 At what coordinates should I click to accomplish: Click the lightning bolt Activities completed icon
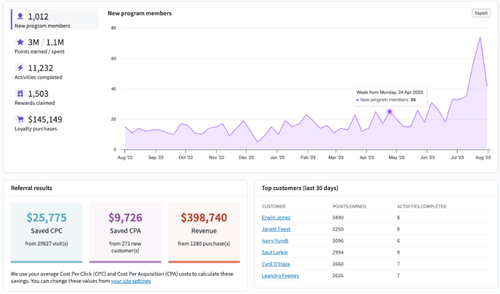tap(20, 68)
